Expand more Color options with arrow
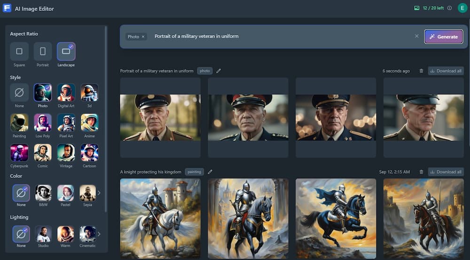470x260 pixels. coord(99,193)
